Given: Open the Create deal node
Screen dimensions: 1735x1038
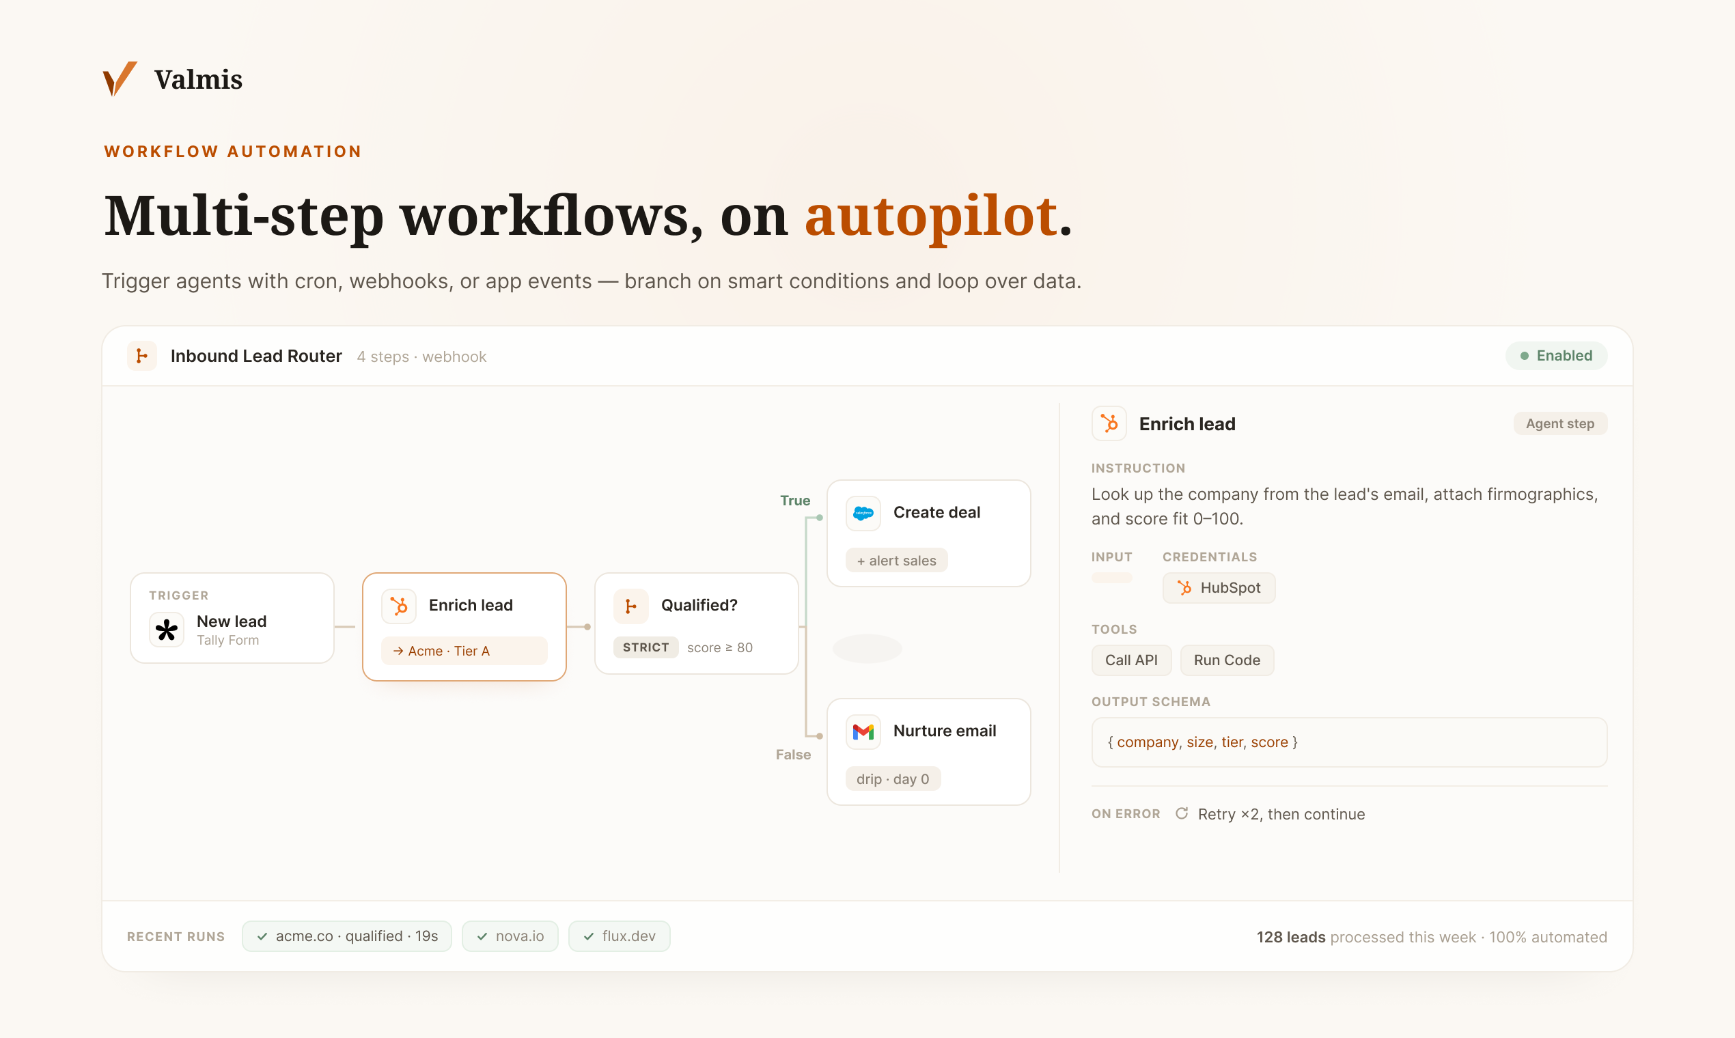Looking at the screenshot, I should coord(928,533).
